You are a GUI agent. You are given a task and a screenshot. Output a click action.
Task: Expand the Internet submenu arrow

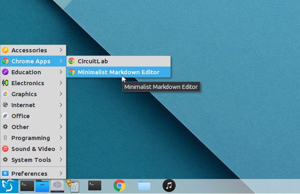pyautogui.click(x=61, y=105)
